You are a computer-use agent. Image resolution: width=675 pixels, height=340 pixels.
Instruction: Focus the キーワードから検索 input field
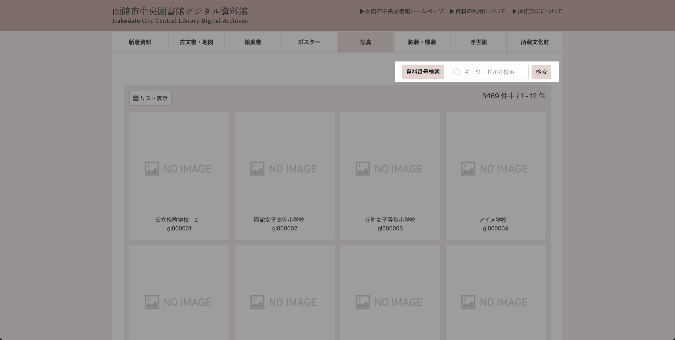click(489, 72)
